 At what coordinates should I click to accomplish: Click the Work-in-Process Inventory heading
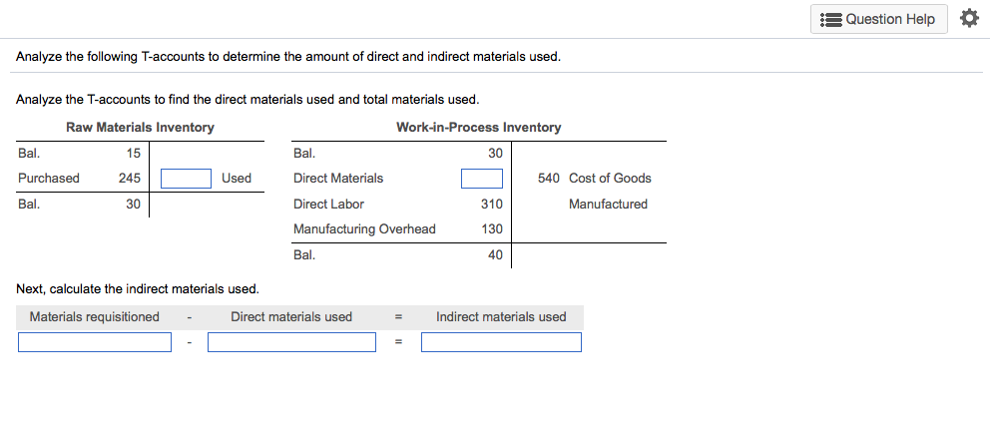(x=478, y=128)
